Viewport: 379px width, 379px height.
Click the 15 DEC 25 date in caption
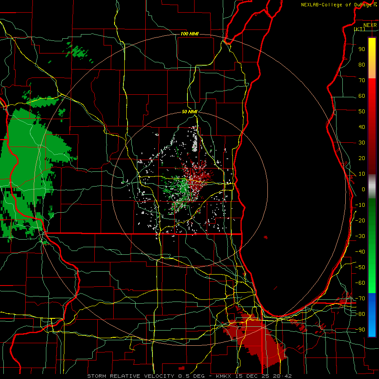[252, 376]
